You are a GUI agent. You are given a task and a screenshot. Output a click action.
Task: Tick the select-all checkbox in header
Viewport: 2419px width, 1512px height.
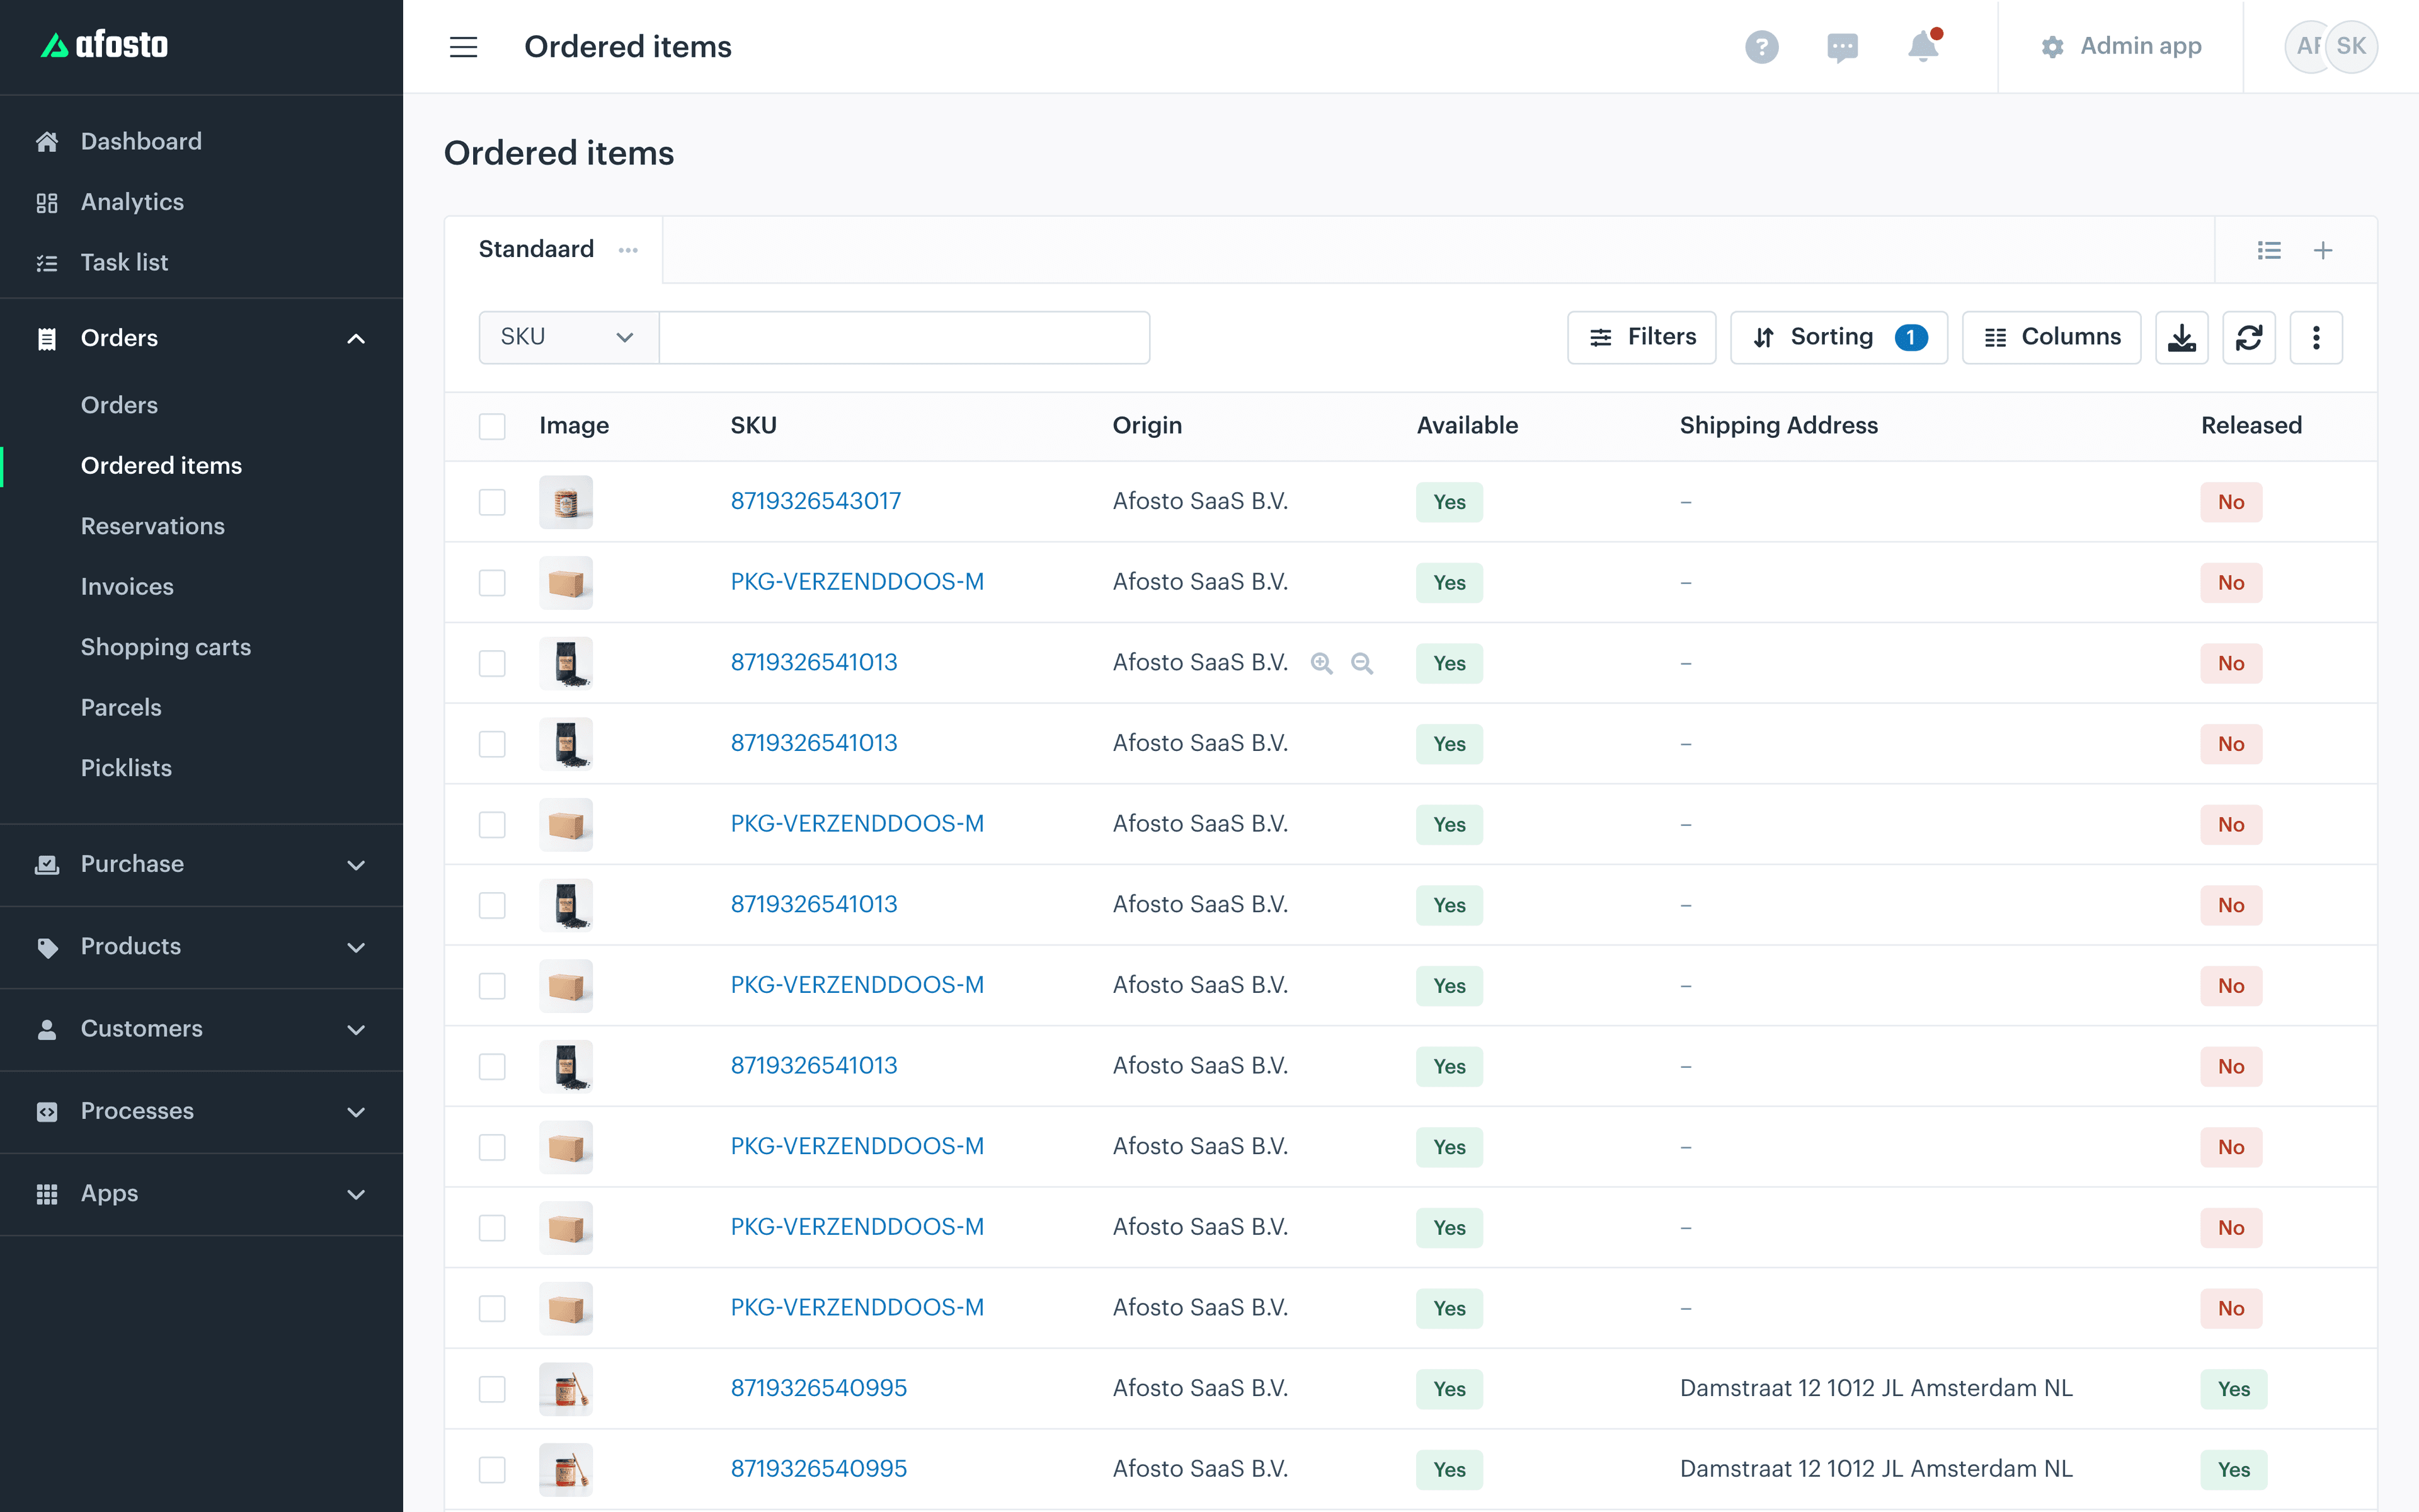tap(492, 426)
